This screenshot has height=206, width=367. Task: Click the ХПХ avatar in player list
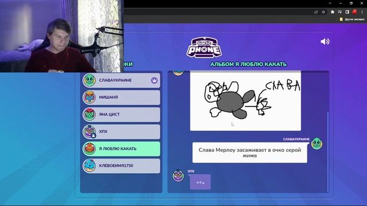pyautogui.click(x=89, y=131)
